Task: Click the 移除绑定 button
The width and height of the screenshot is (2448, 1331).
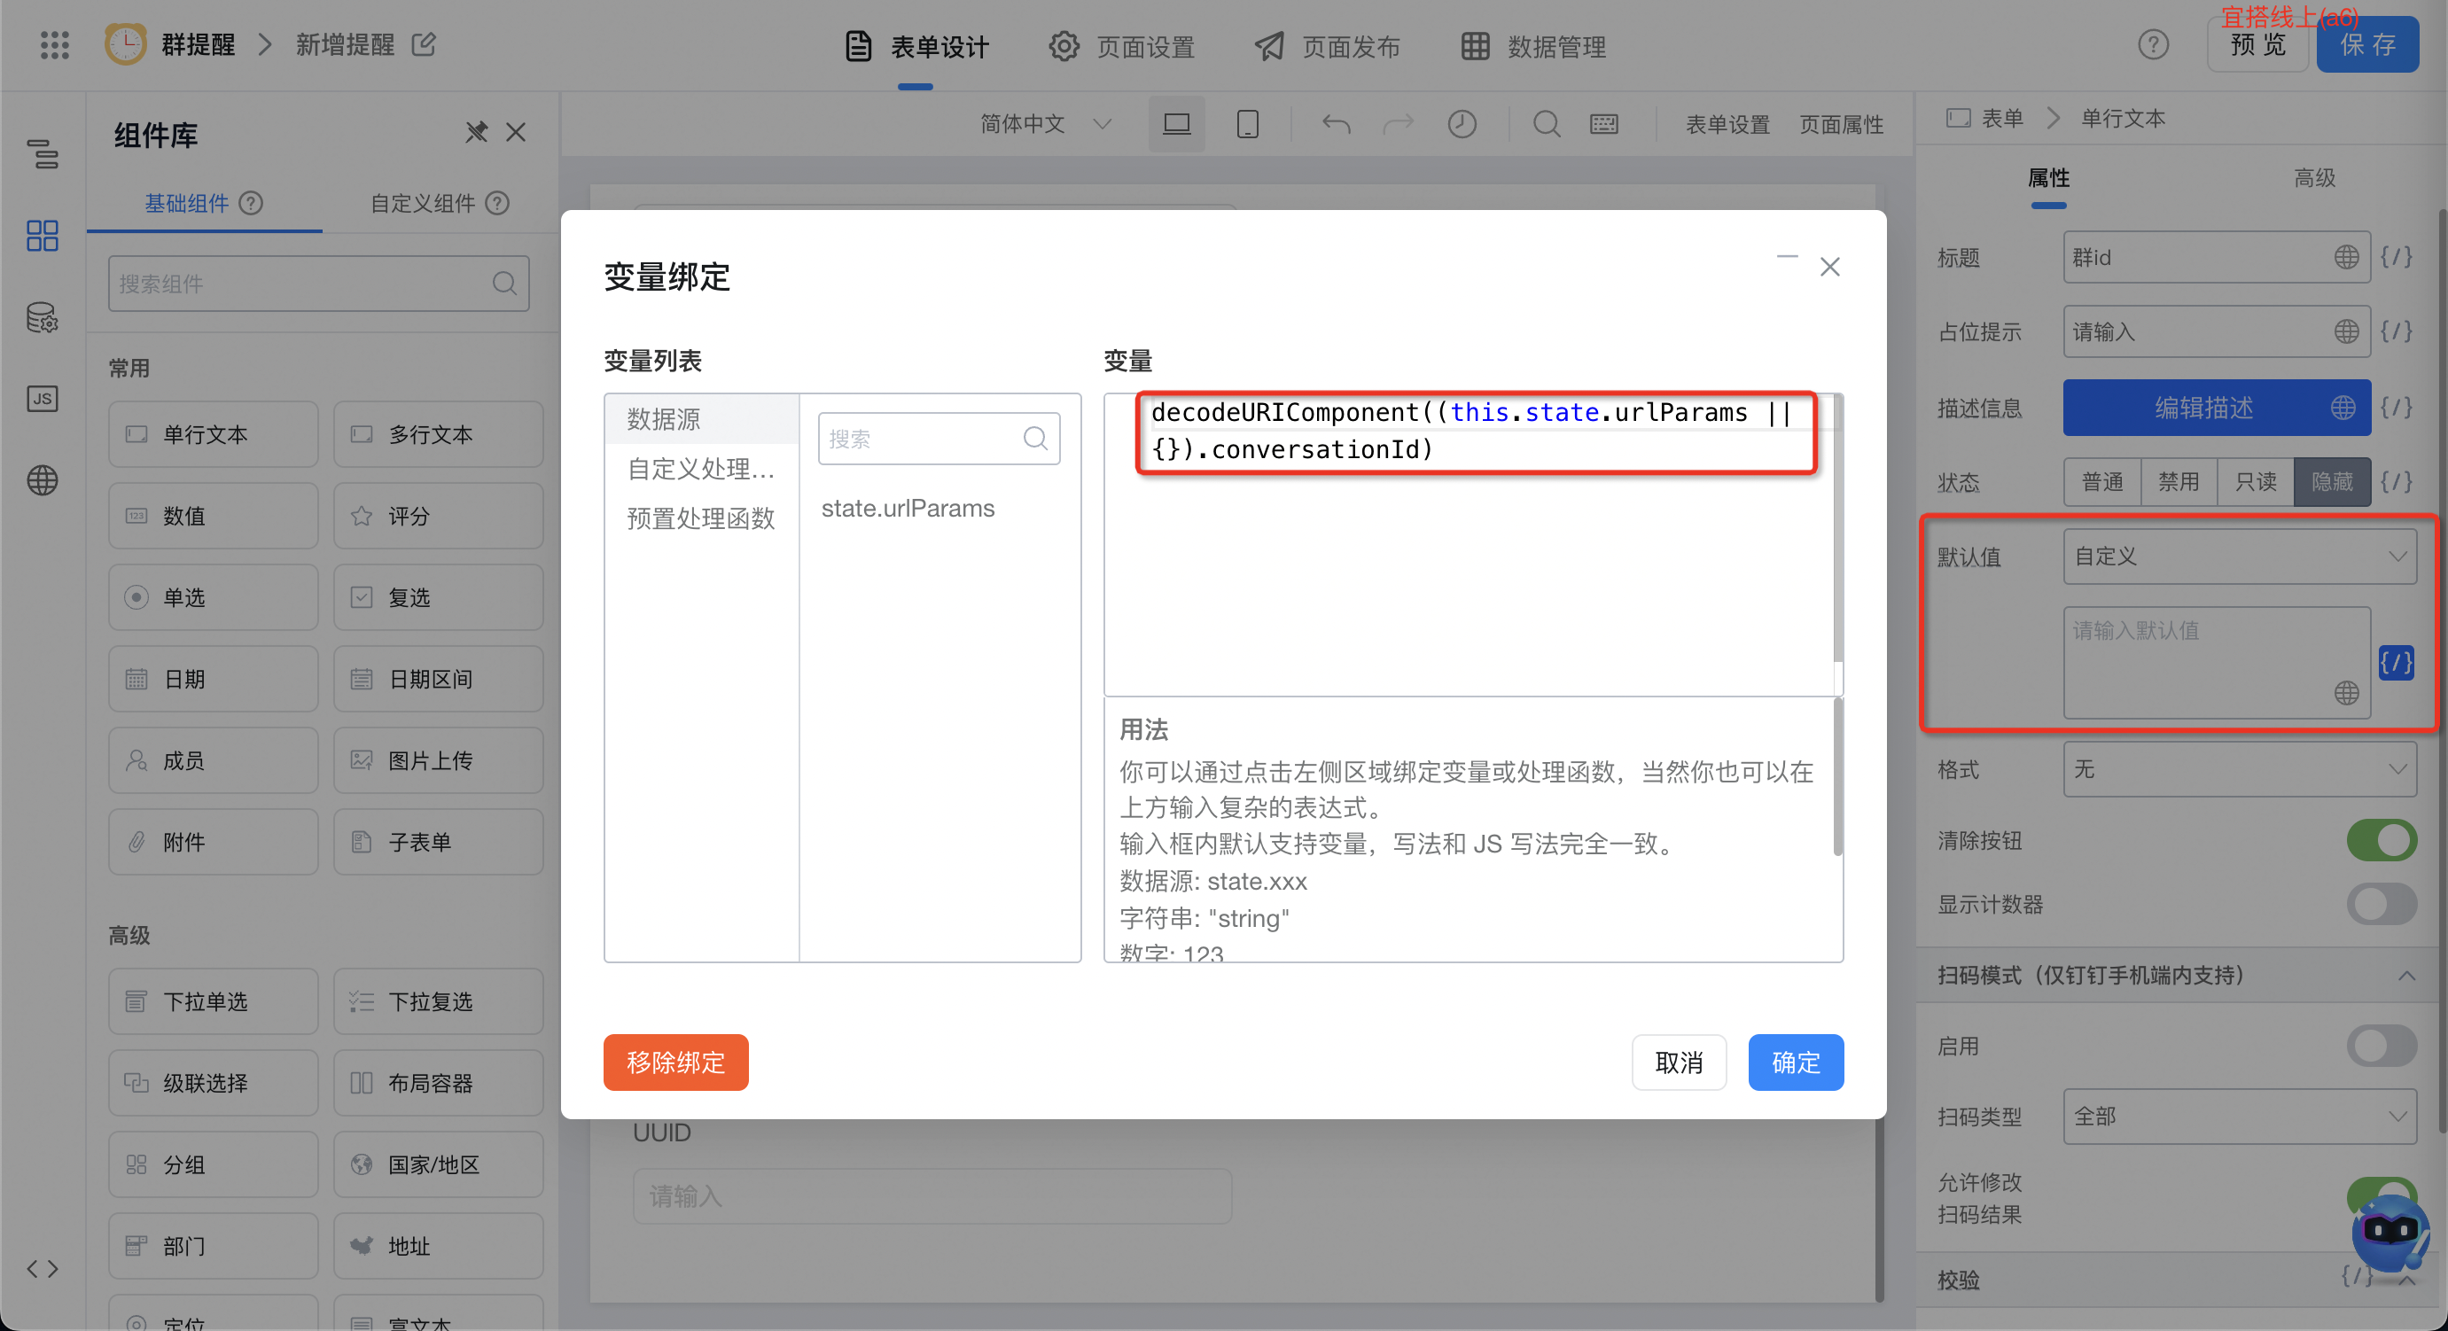Action: (x=675, y=1062)
